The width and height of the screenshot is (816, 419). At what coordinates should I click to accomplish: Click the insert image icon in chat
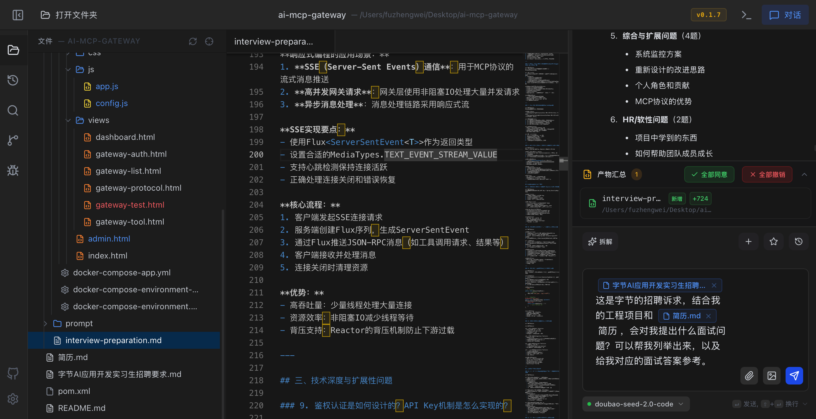771,376
